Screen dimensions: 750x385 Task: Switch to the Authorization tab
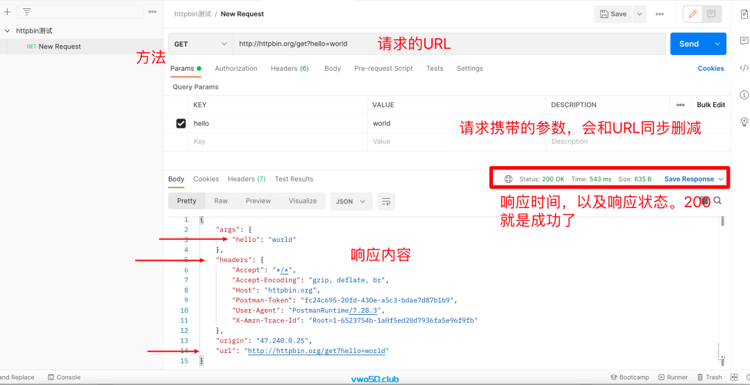(x=236, y=69)
